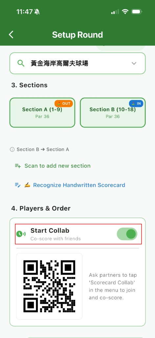The height and width of the screenshot is (338, 155).
Task: Toggle Section B (10-18) selection card
Action: [113, 113]
